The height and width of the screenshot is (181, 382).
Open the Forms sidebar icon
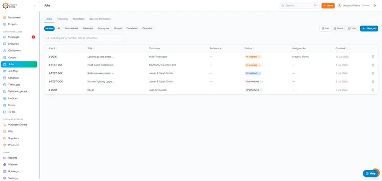[5, 105]
